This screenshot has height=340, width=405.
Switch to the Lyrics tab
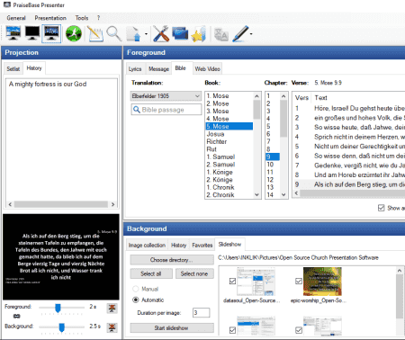pyautogui.click(x=135, y=69)
